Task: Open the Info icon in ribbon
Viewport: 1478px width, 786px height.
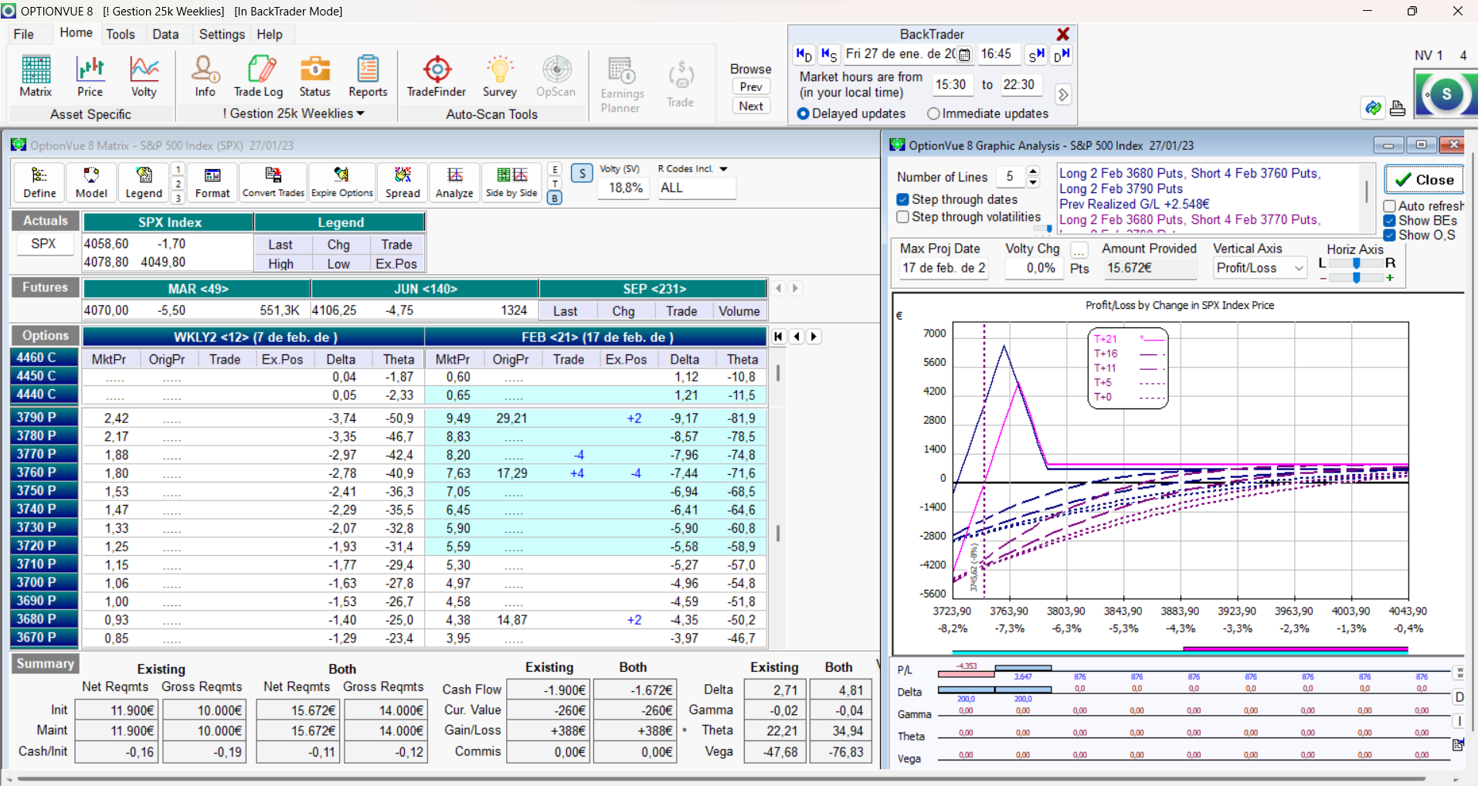Action: pos(205,76)
